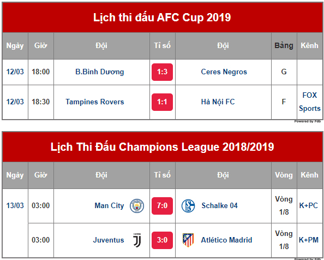This screenshot has width=324, height=260.
Task: Click the Manchester City club crest
Action: (137, 206)
